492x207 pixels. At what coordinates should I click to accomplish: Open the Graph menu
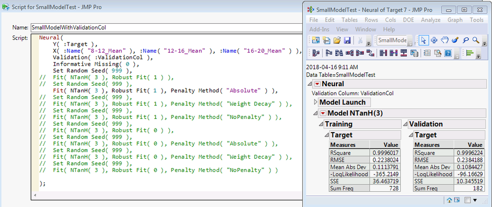pyautogui.click(x=455, y=20)
